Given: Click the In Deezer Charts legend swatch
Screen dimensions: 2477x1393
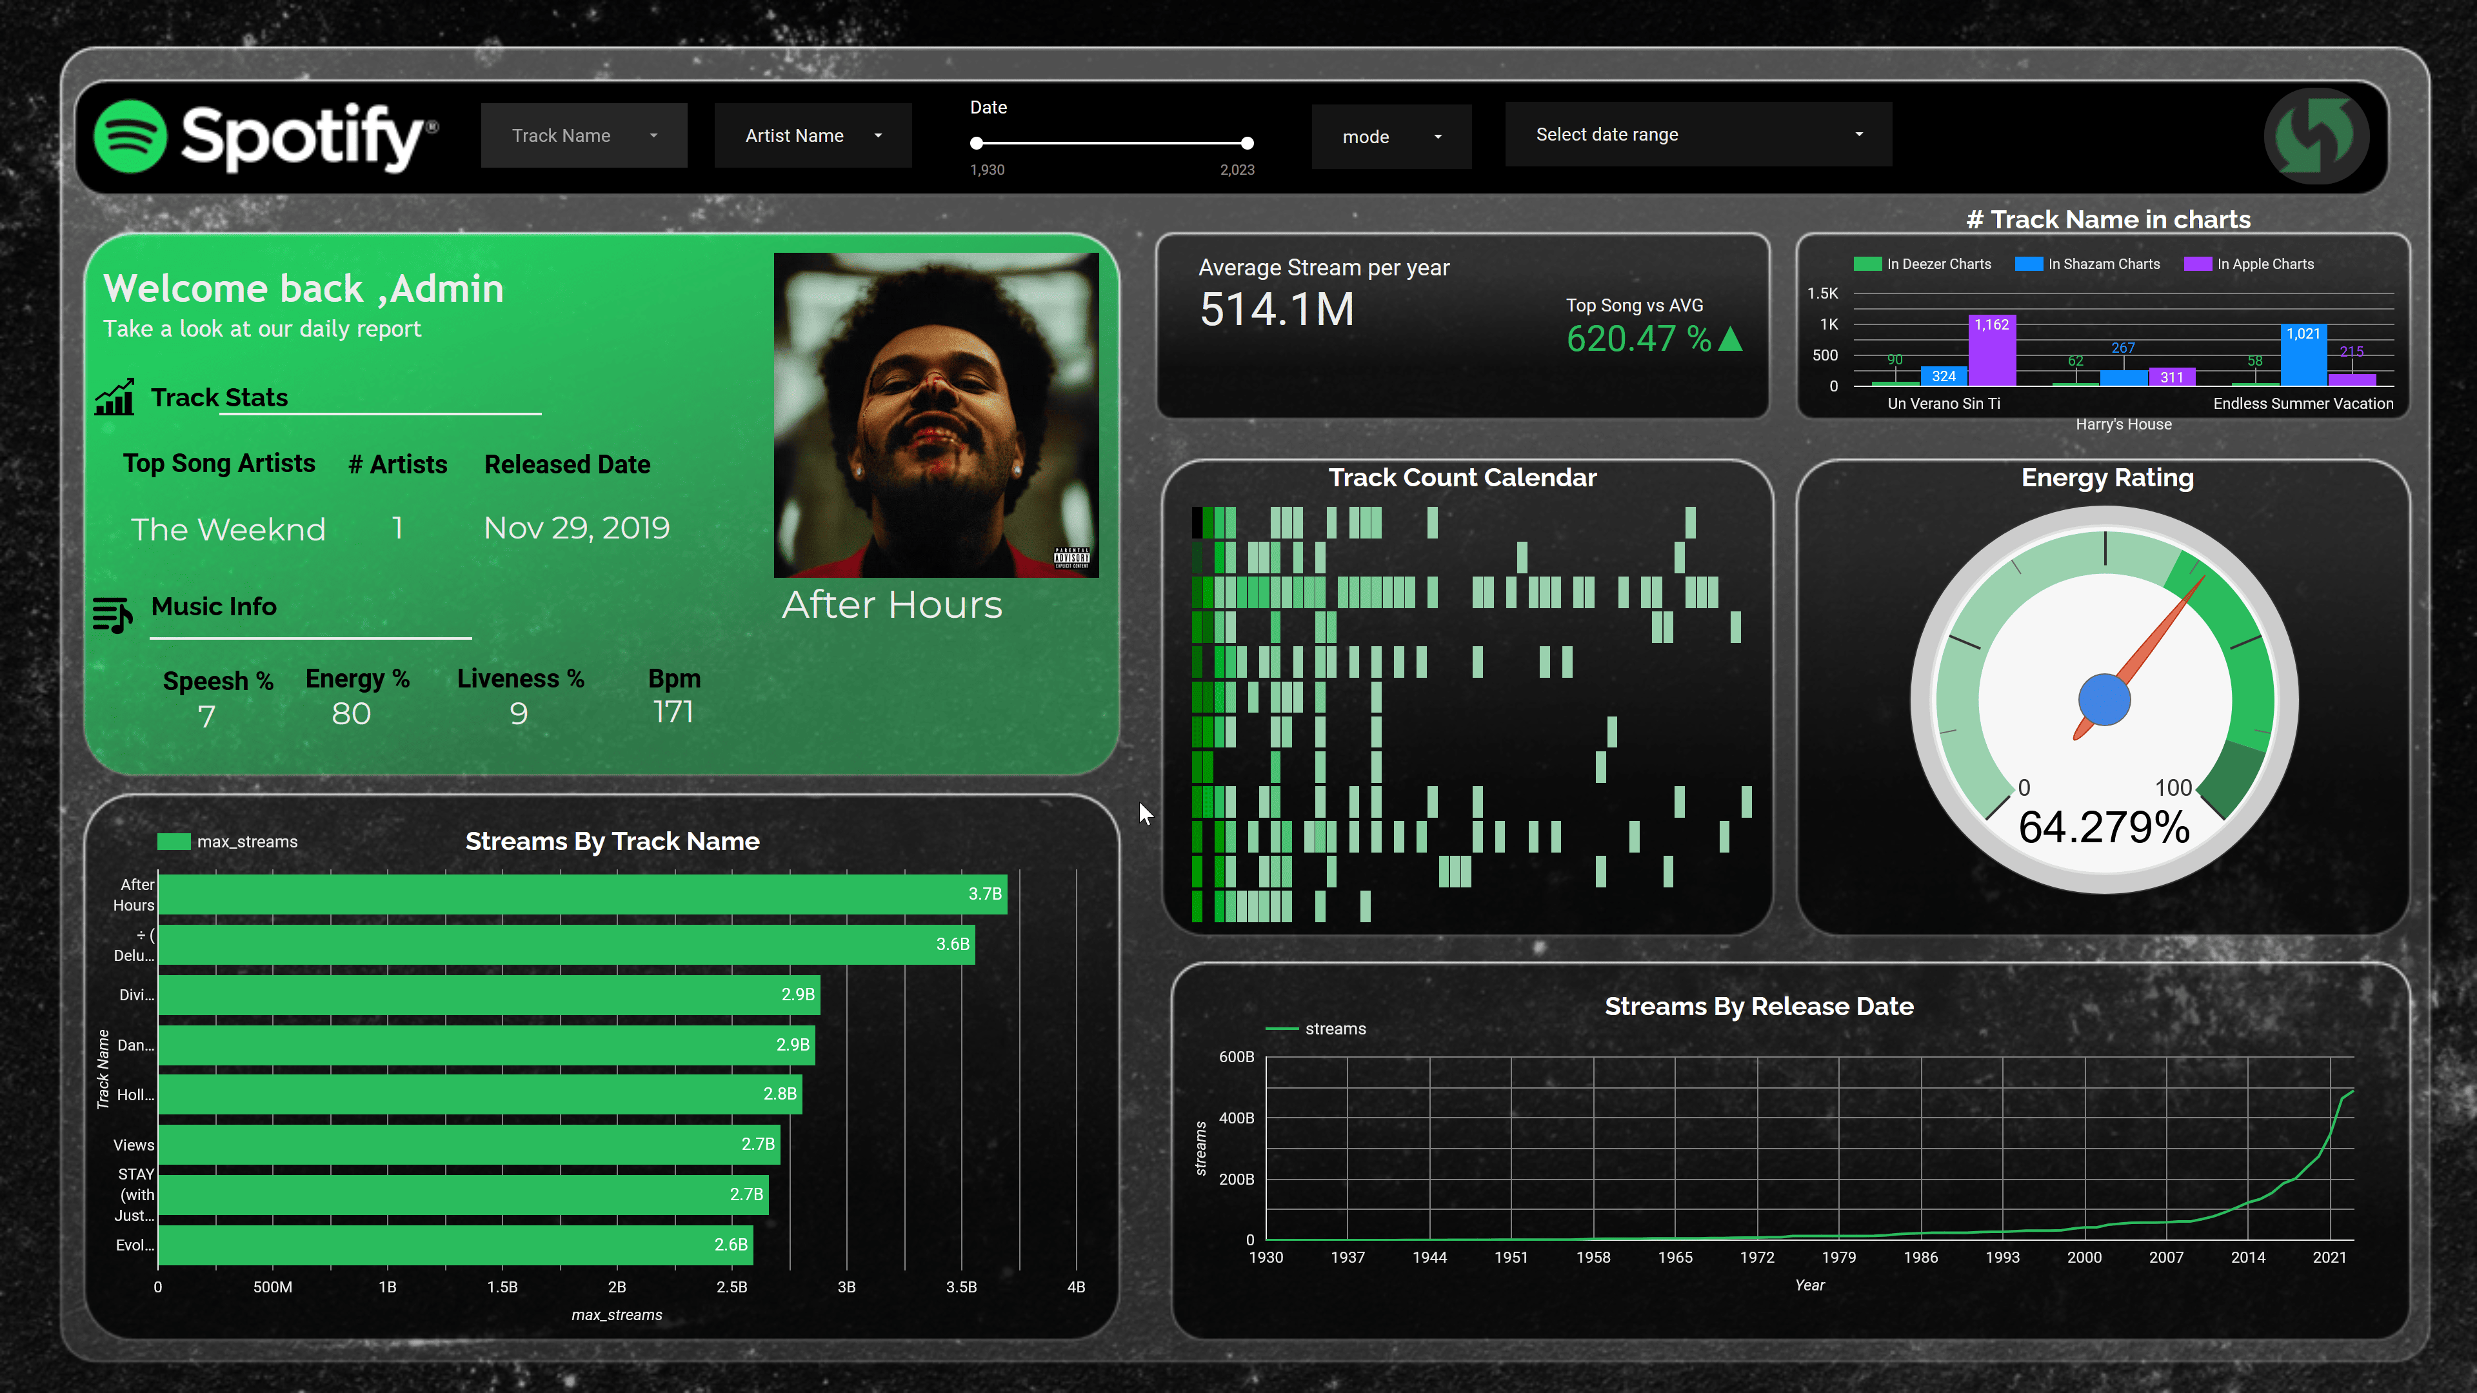Looking at the screenshot, I should (x=1866, y=264).
